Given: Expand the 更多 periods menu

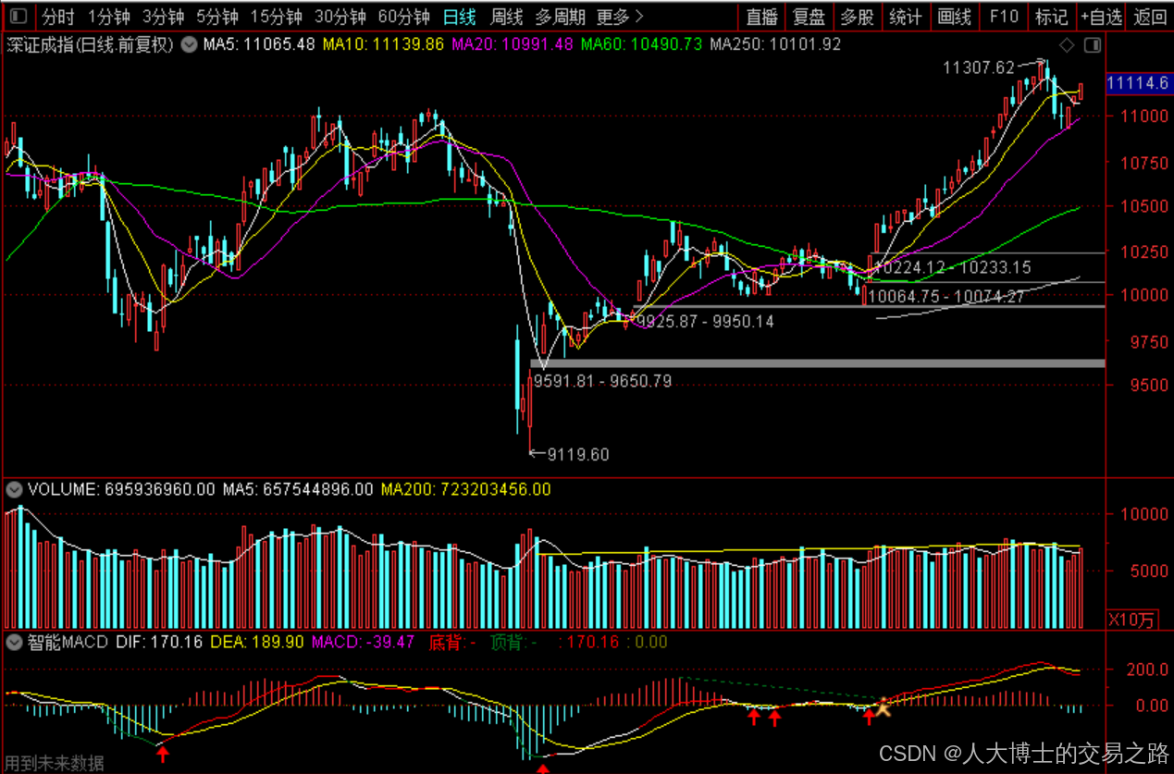Looking at the screenshot, I should click(x=619, y=16).
